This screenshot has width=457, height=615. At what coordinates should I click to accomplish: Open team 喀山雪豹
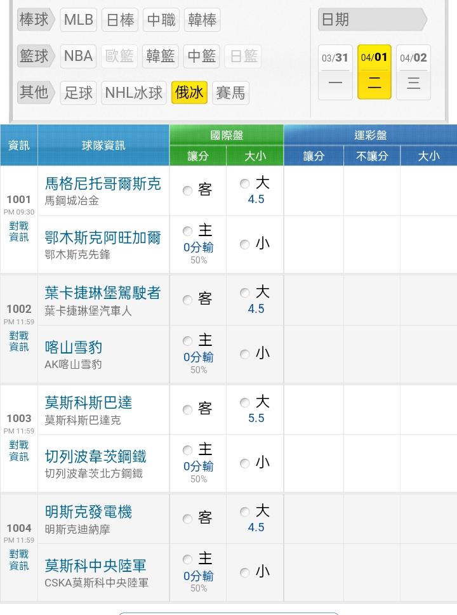(x=74, y=347)
